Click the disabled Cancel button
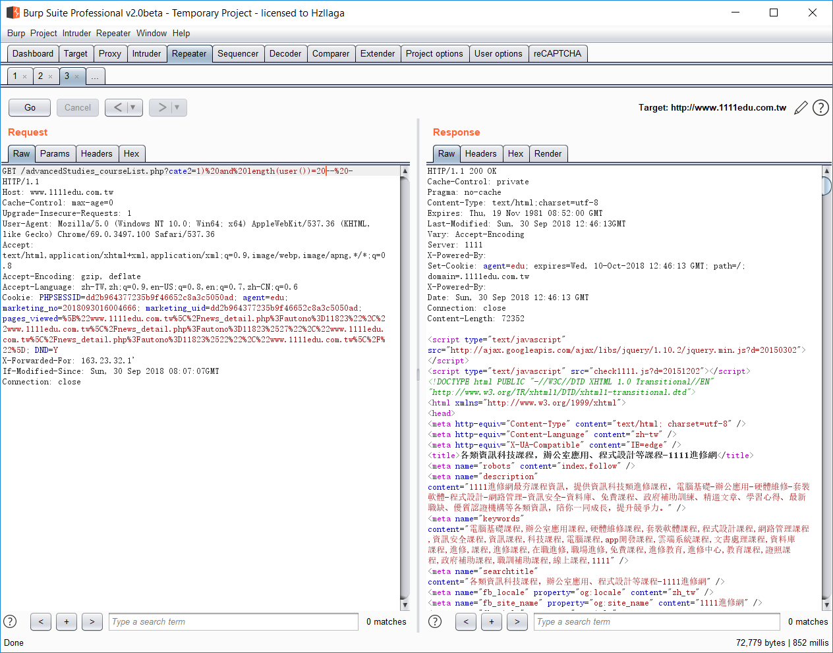Image resolution: width=833 pixels, height=653 pixels. pos(78,107)
